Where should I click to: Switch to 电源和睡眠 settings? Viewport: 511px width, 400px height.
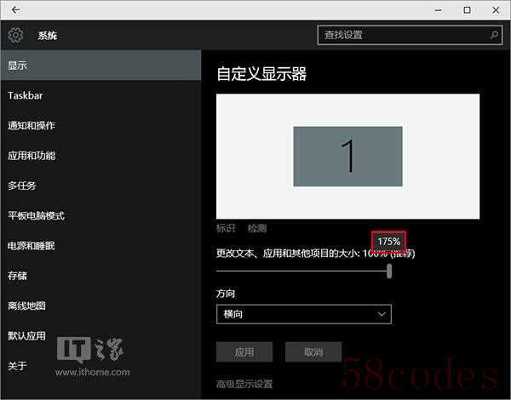32,246
